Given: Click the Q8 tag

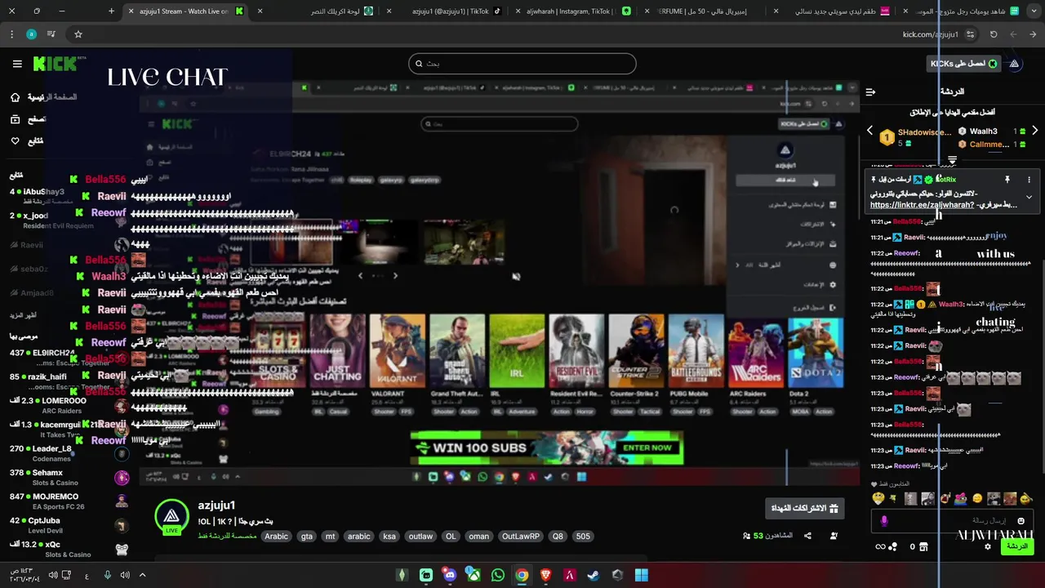Looking at the screenshot, I should tap(558, 537).
